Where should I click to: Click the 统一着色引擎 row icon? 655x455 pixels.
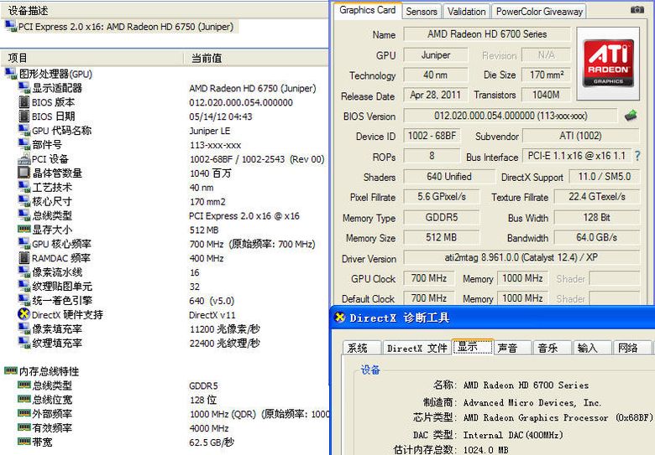tap(24, 300)
